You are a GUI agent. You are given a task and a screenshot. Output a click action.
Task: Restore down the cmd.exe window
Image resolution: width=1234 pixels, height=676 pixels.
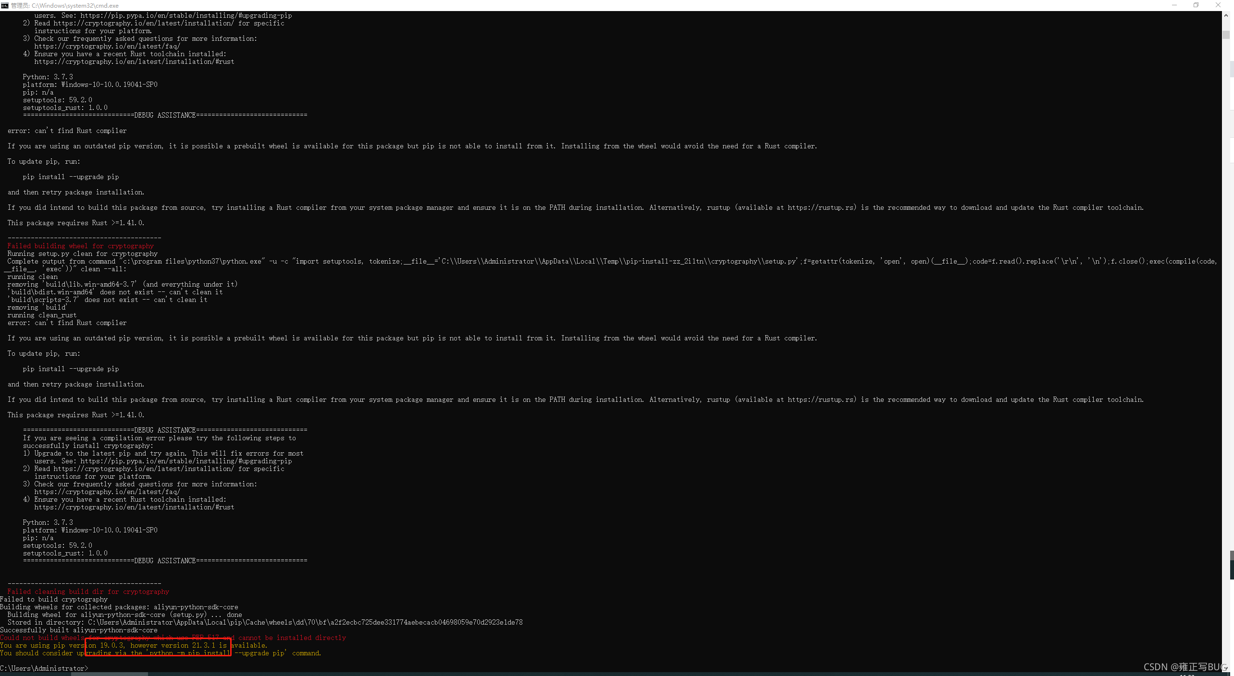pyautogui.click(x=1196, y=5)
